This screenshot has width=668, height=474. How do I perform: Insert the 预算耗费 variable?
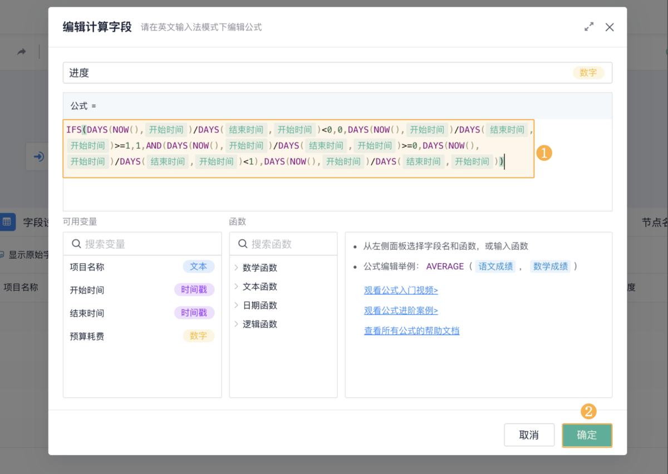(87, 336)
